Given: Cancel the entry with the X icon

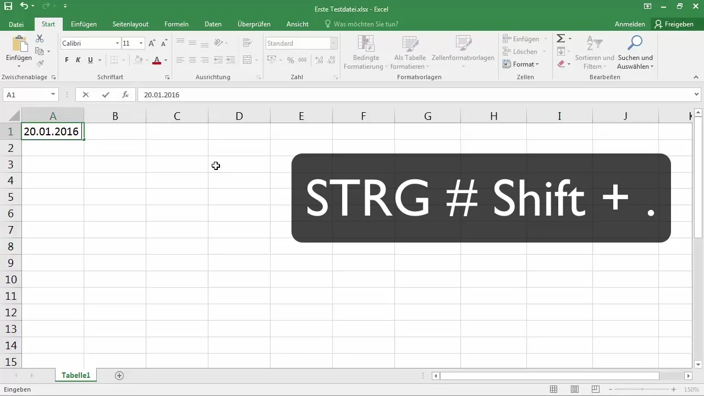Looking at the screenshot, I should click(86, 95).
